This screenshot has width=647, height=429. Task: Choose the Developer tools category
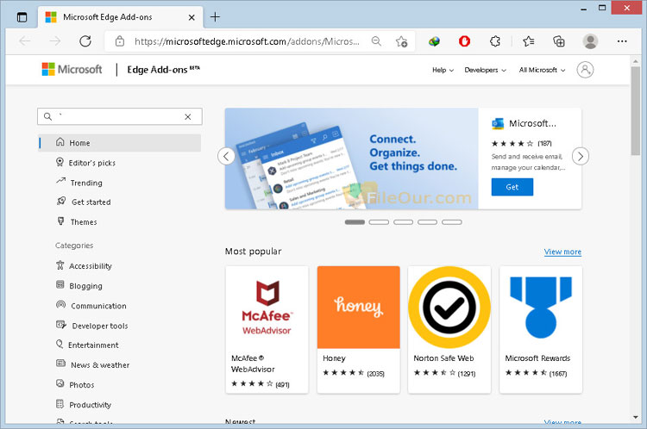[x=99, y=326]
